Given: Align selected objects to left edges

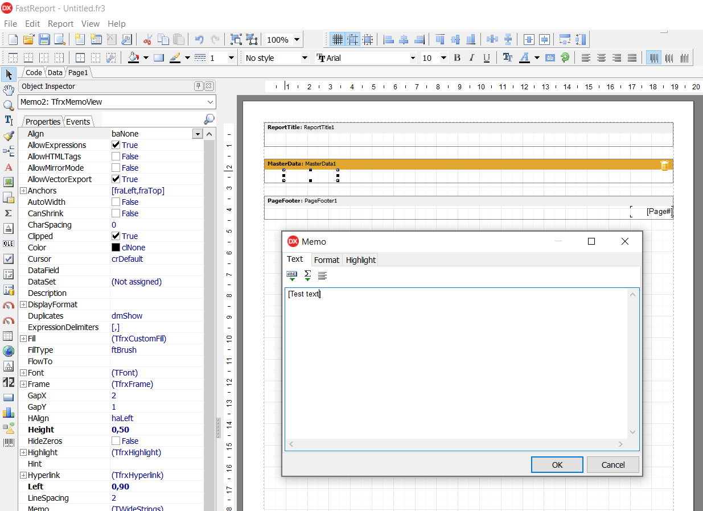Looking at the screenshot, I should point(389,39).
